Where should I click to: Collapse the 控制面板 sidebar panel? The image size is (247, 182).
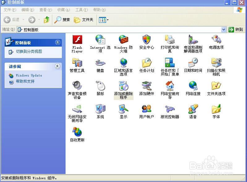coord(58,43)
